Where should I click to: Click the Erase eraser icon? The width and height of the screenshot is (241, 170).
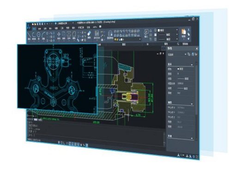click(89, 33)
